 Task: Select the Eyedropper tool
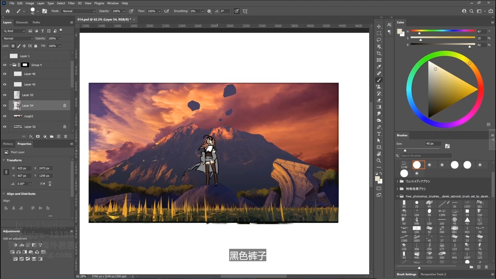(x=379, y=67)
